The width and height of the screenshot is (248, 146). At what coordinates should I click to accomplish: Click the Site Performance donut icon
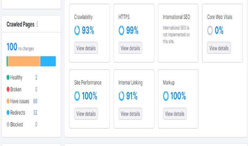click(77, 96)
